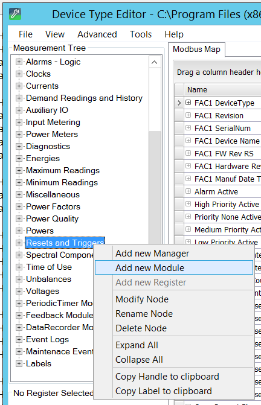Viewport: 261px width, 405px height.
Task: Expand the Time of Use node
Action: [x=19, y=267]
